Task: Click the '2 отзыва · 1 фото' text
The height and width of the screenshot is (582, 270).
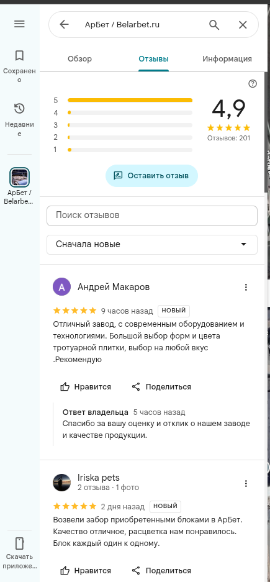Action: [108, 487]
